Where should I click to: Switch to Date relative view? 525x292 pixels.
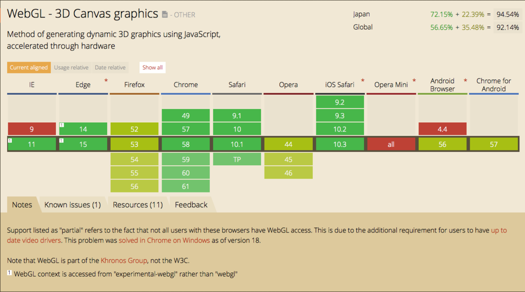pos(110,67)
